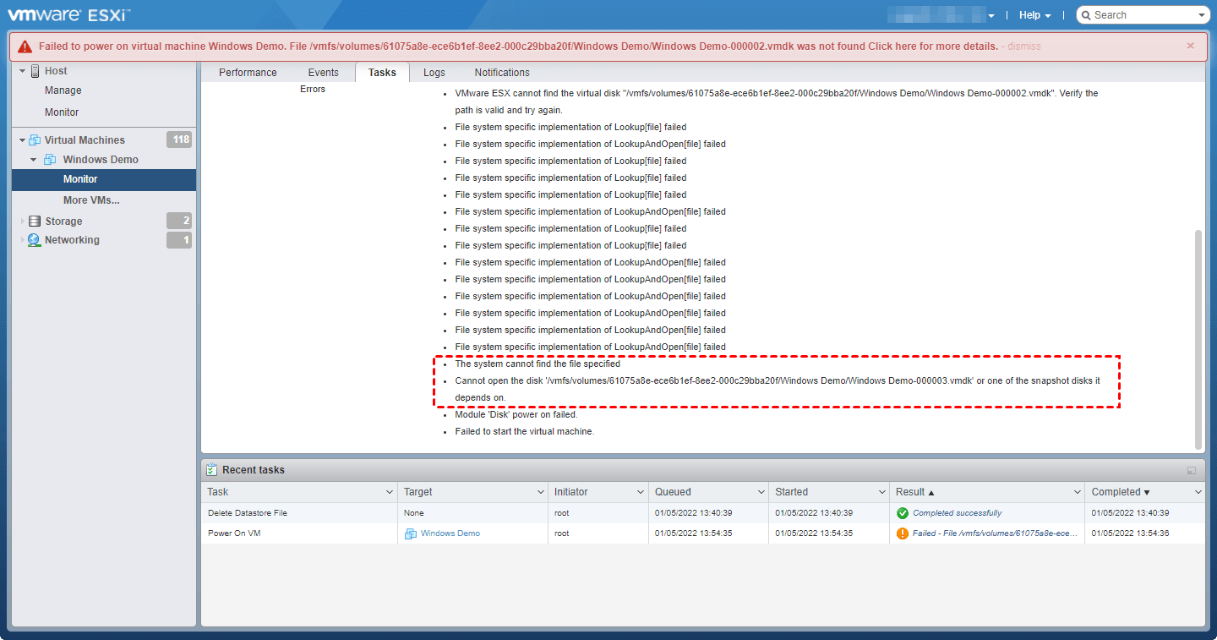Open the Started column dropdown menu
Image resolution: width=1217 pixels, height=640 pixels.
point(881,492)
